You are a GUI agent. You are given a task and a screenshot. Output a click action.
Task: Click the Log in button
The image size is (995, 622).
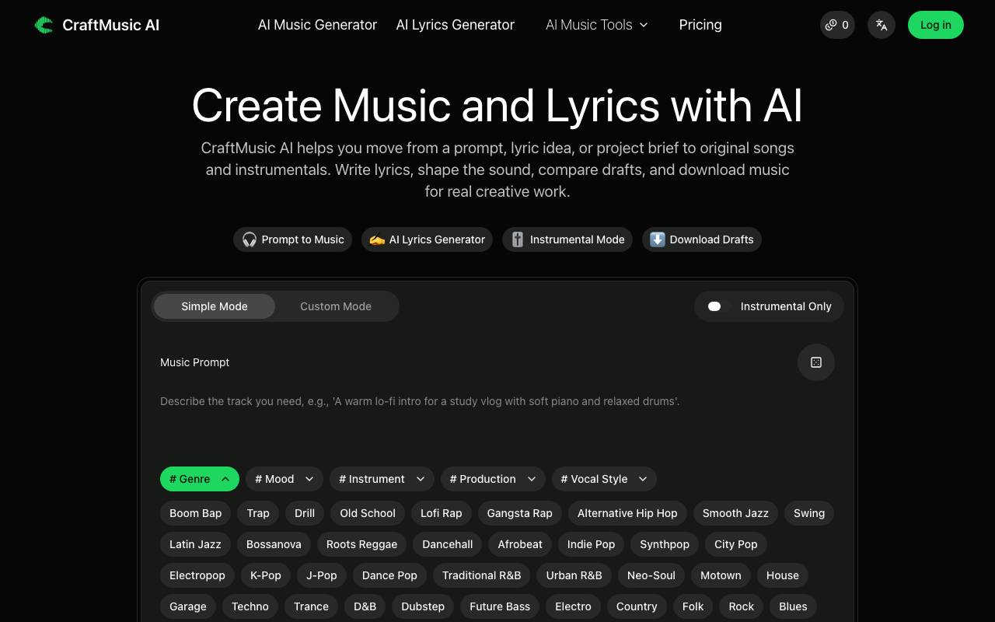pyautogui.click(x=936, y=25)
